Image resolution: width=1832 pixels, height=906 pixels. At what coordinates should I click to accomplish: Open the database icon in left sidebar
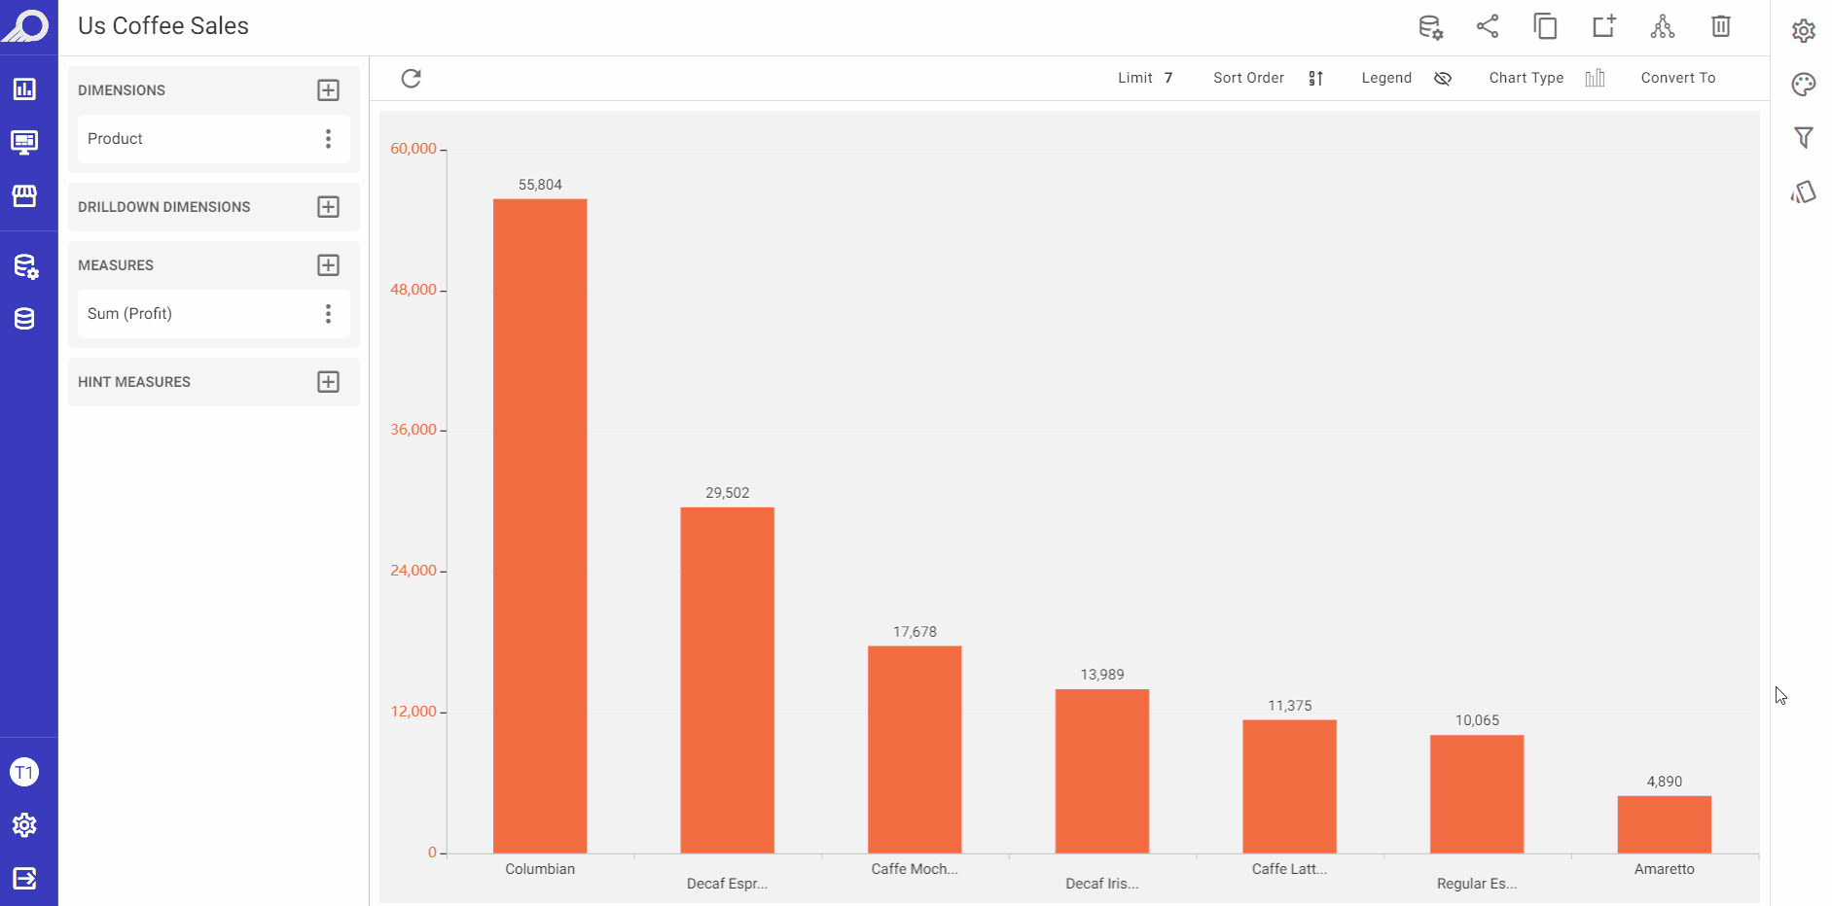pyautogui.click(x=24, y=319)
